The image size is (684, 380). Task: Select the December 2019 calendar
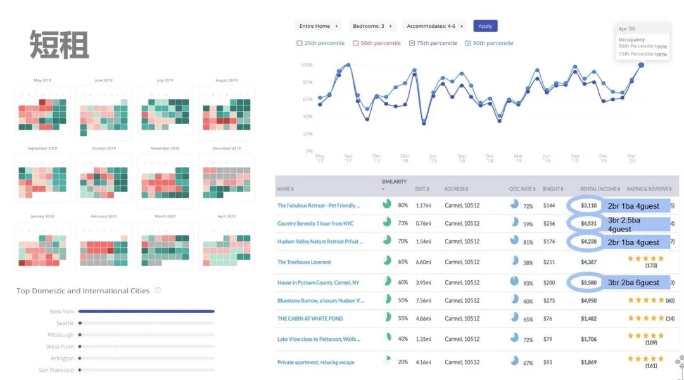(226, 178)
